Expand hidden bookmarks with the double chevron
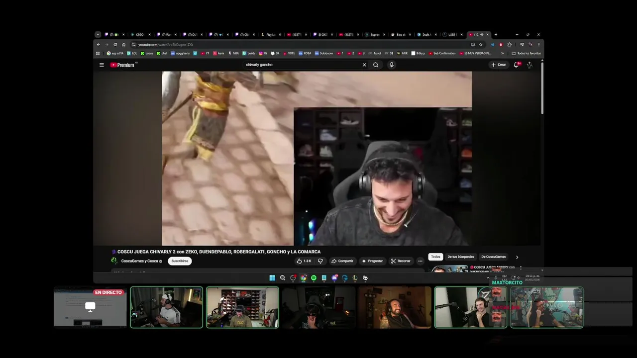Viewport: 637px width, 358px height. 502,53
